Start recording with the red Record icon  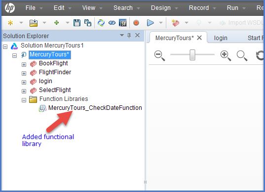(x=136, y=23)
